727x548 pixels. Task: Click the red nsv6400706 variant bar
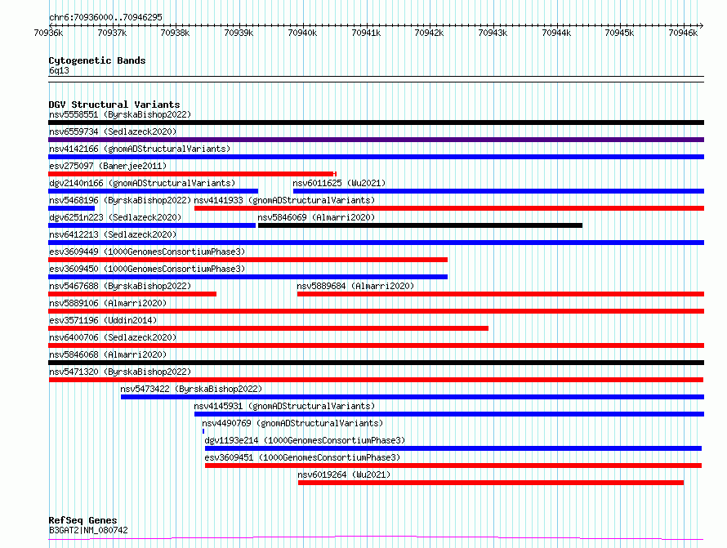pyautogui.click(x=376, y=345)
